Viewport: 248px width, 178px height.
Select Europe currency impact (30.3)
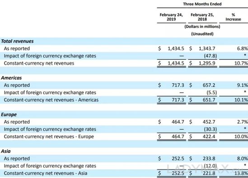click(x=211, y=129)
